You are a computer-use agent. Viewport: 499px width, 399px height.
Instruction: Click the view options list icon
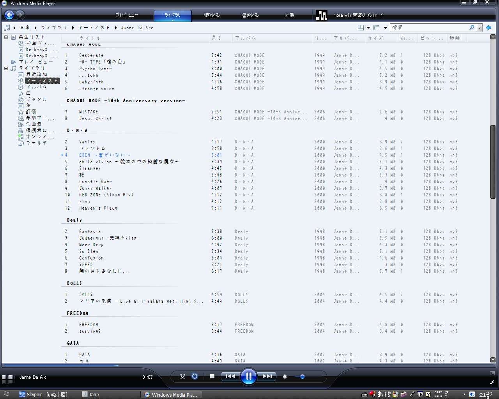coord(376,28)
